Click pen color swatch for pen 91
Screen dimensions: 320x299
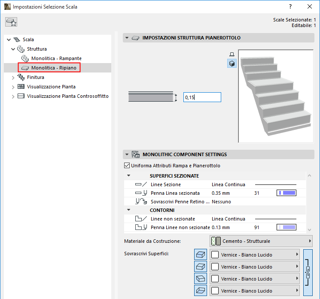(286, 227)
